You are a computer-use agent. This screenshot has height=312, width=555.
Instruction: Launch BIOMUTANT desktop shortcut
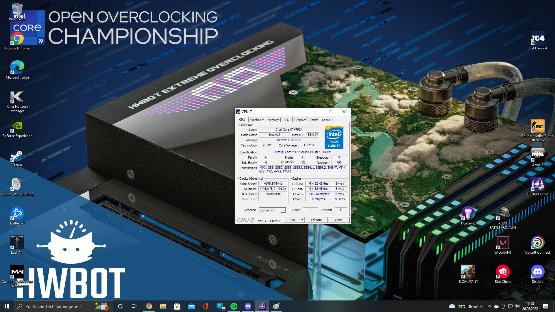[468, 274]
